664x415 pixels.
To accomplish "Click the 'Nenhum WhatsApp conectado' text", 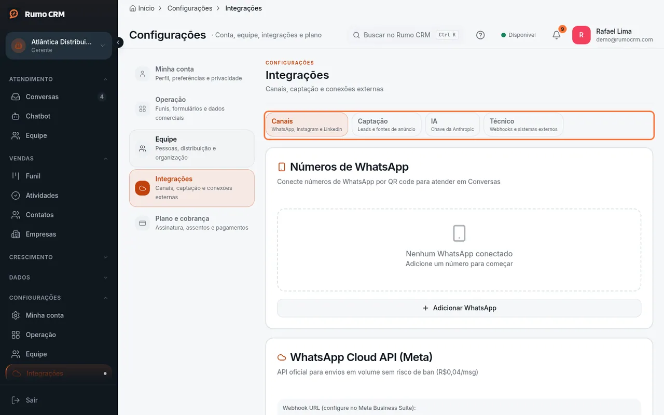I will coord(459,254).
